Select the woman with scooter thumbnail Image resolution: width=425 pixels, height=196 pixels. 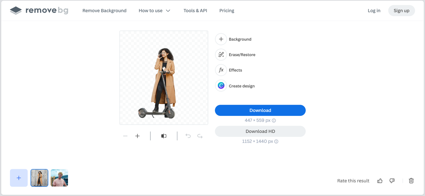(40, 178)
